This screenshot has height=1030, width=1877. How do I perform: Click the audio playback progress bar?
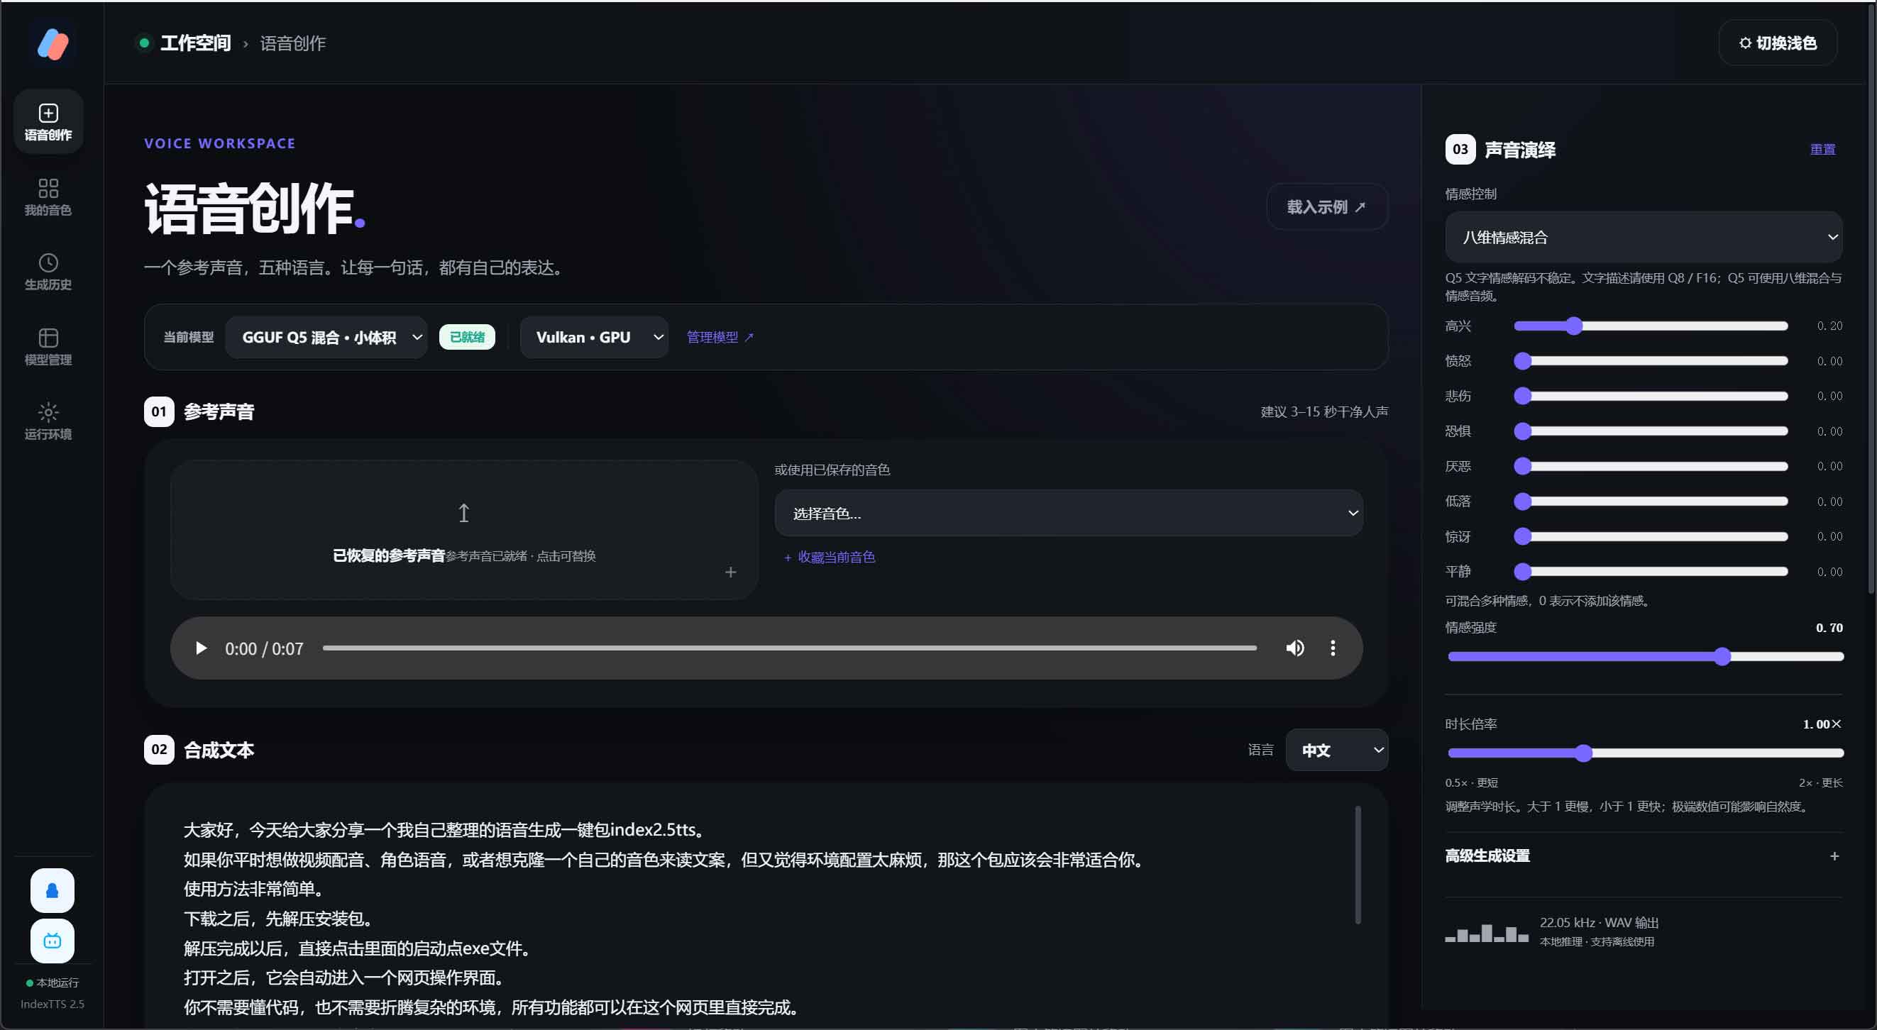[789, 648]
